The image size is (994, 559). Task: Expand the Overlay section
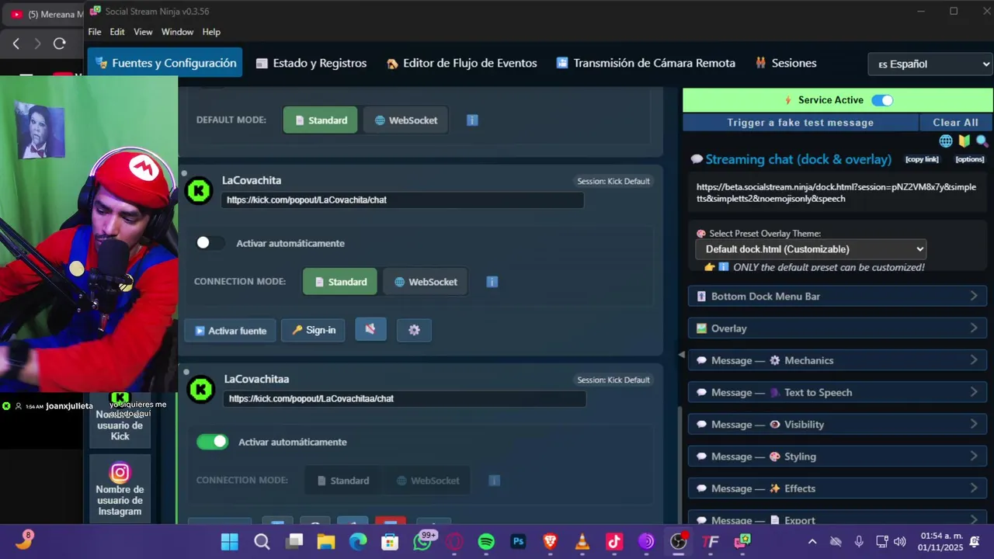pyautogui.click(x=837, y=328)
